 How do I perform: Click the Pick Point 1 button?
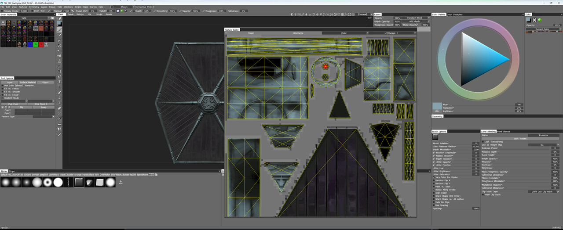click(15, 104)
